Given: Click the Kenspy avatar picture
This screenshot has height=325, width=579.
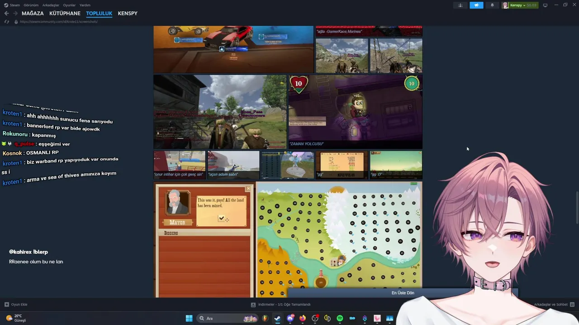Looking at the screenshot, I should [506, 5].
